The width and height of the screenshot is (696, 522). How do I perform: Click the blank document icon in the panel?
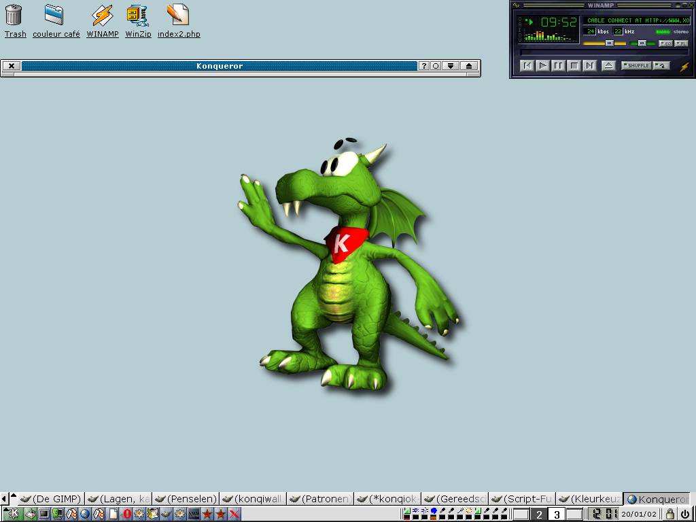(114, 514)
